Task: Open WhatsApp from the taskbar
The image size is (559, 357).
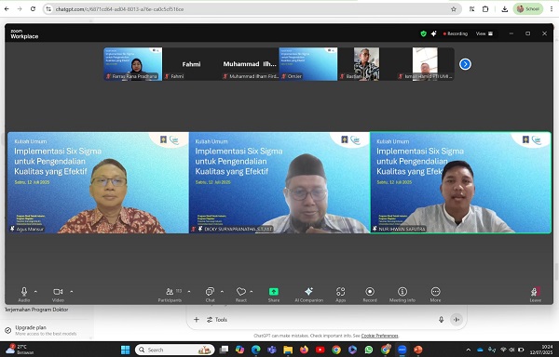Action: coord(369,350)
